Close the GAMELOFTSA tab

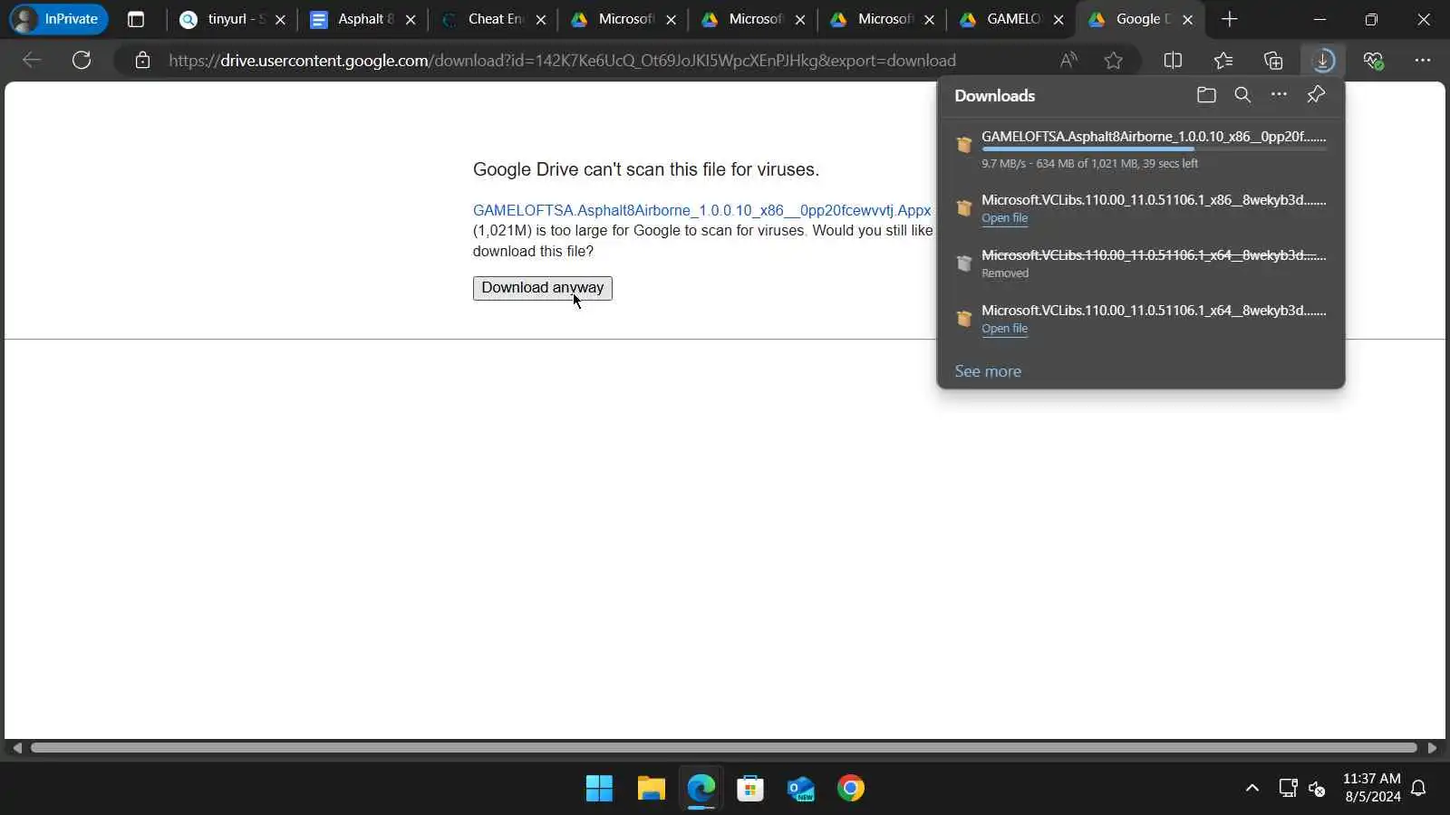1058,19
